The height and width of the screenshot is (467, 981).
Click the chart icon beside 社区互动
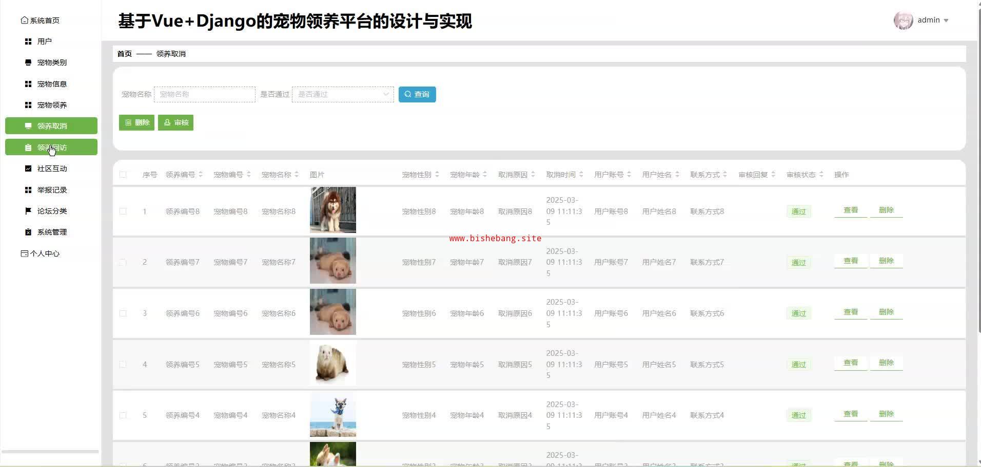click(x=28, y=168)
